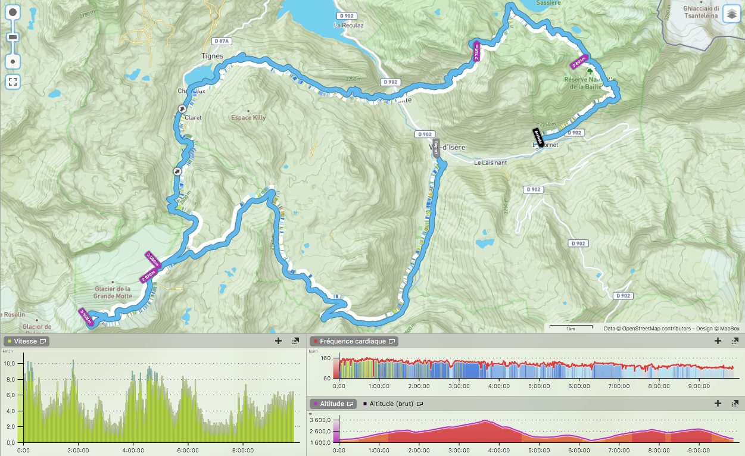Image resolution: width=745 pixels, height=456 pixels.
Task: Click the Arrivée finish marker on map
Action: pyautogui.click(x=537, y=137)
